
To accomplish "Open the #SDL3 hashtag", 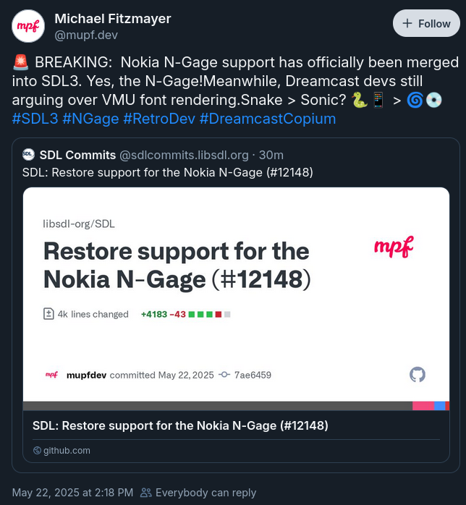I will tap(35, 119).
